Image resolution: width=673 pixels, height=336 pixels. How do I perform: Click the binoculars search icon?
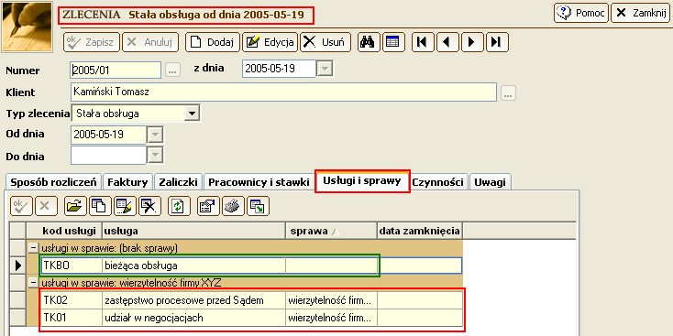(369, 42)
